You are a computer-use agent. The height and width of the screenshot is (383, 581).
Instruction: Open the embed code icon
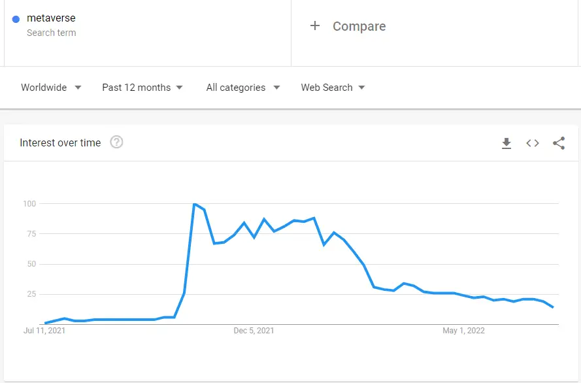point(533,143)
